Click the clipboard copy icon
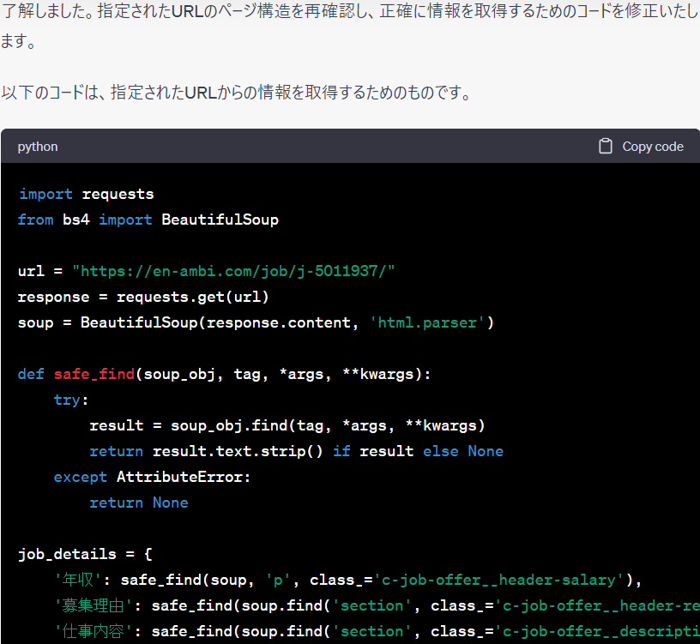Viewport: 700px width, 644px height. [605, 146]
